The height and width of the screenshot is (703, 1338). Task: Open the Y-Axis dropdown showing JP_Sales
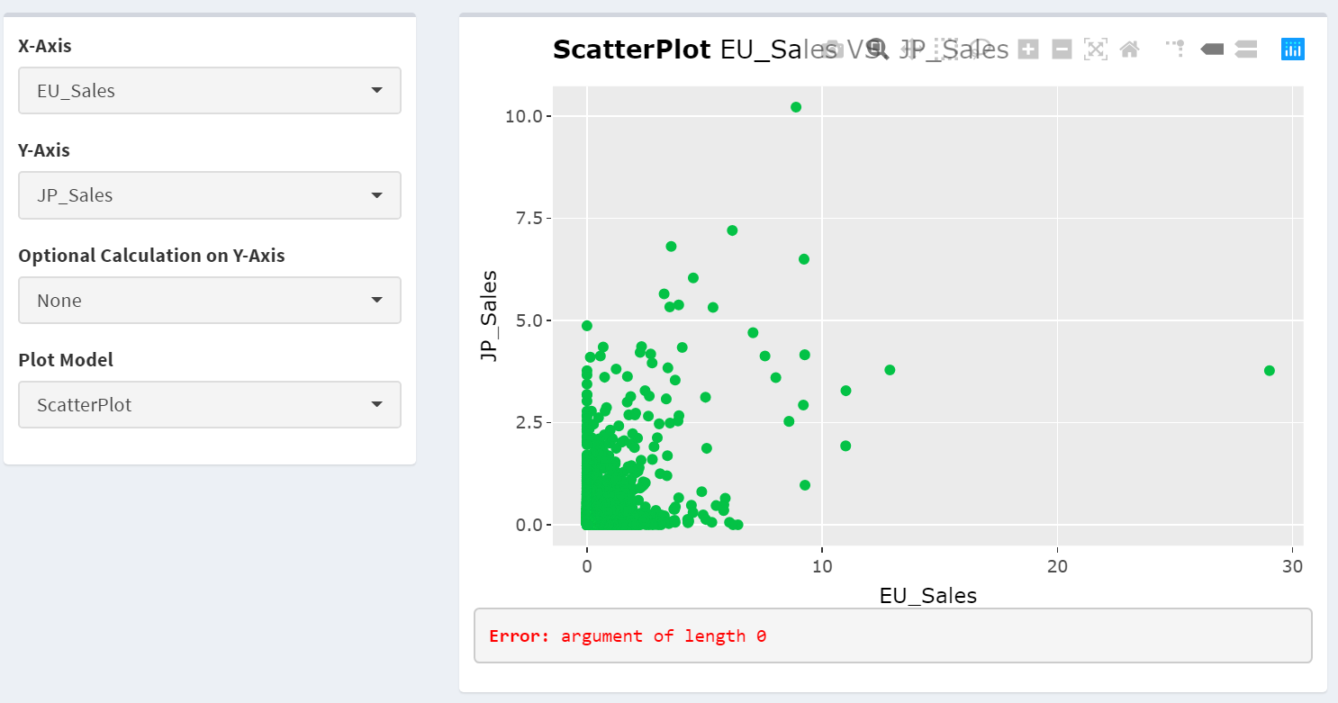click(209, 195)
